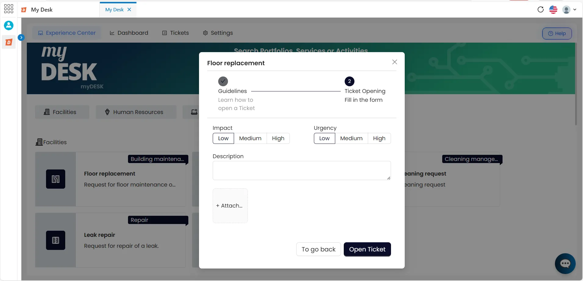
Task: Open language selector US flag icon
Action: [x=553, y=9]
